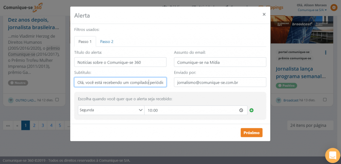Click the green add schedule plus icon

(x=251, y=110)
